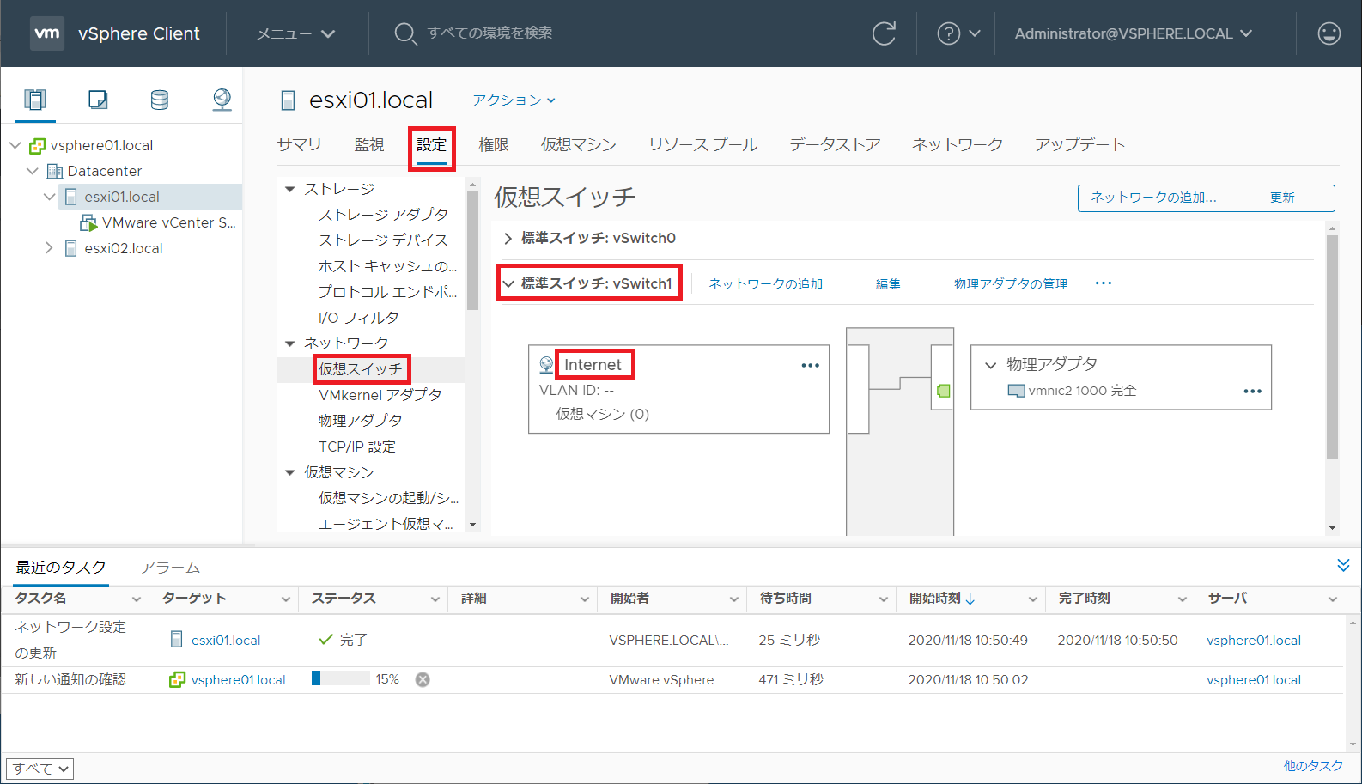Viewport: 1362px width, 784px height.
Task: Collapse vsphere01.local tree node
Action: 15,145
